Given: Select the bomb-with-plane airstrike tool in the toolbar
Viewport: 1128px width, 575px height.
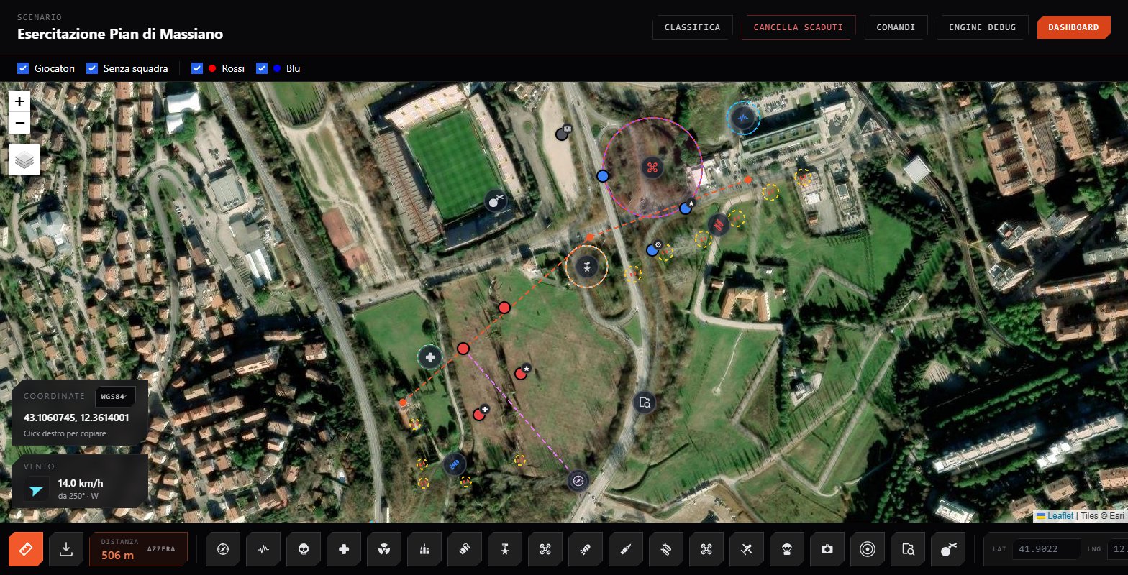Looking at the screenshot, I should [x=948, y=549].
